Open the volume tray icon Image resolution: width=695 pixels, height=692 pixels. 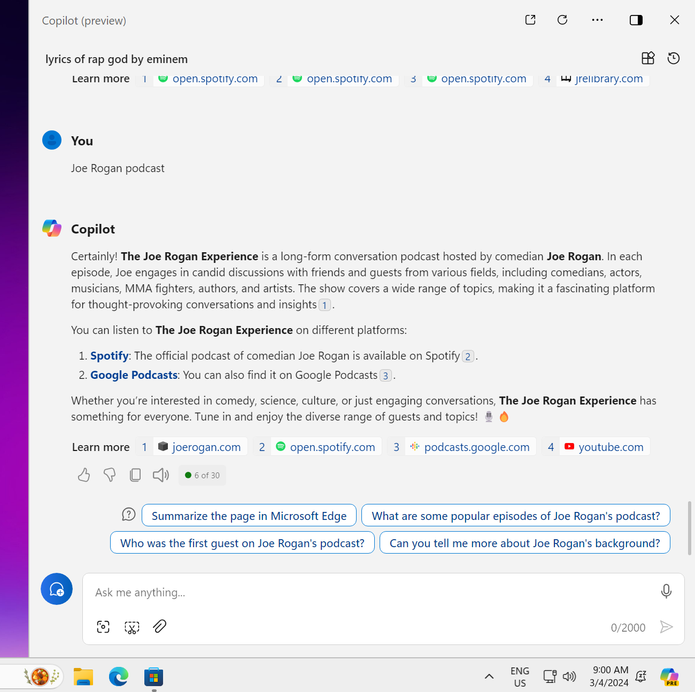point(569,677)
